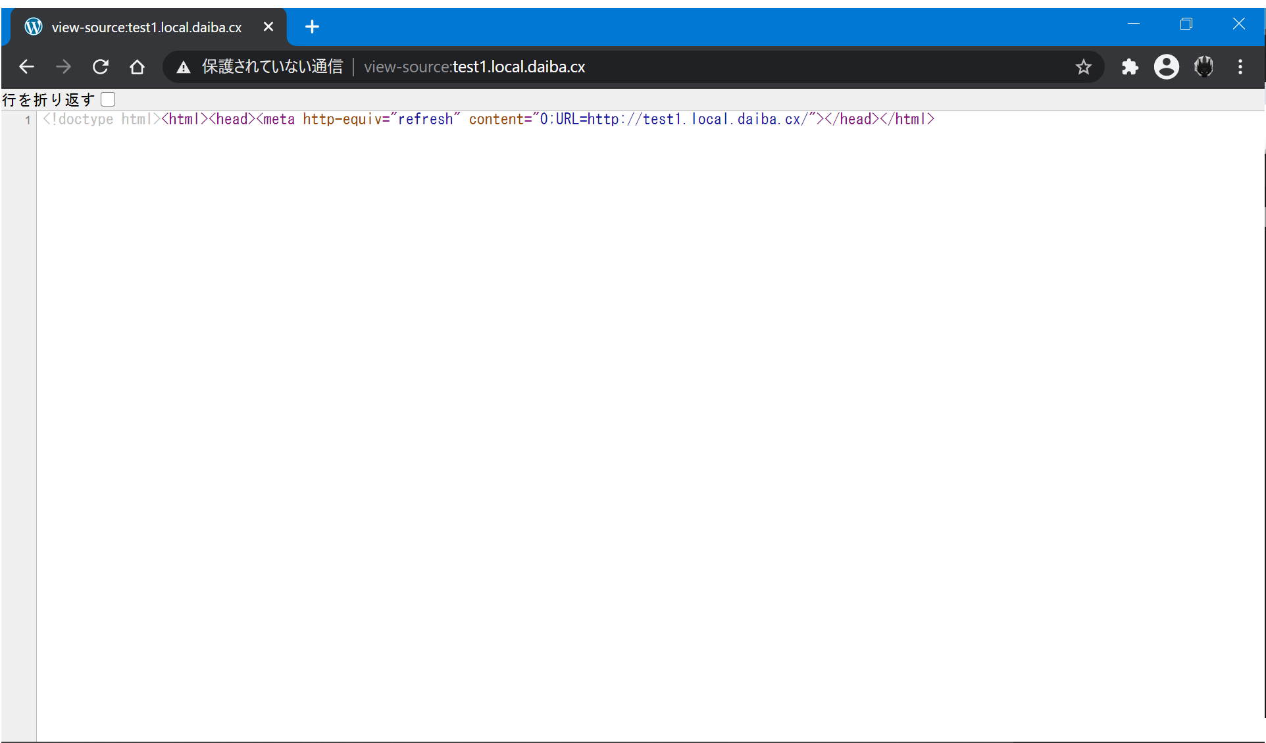Open the browser home page
1266x743 pixels.
click(x=137, y=67)
